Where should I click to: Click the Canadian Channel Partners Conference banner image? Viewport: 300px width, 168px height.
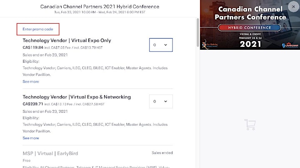pyautogui.click(x=250, y=25)
